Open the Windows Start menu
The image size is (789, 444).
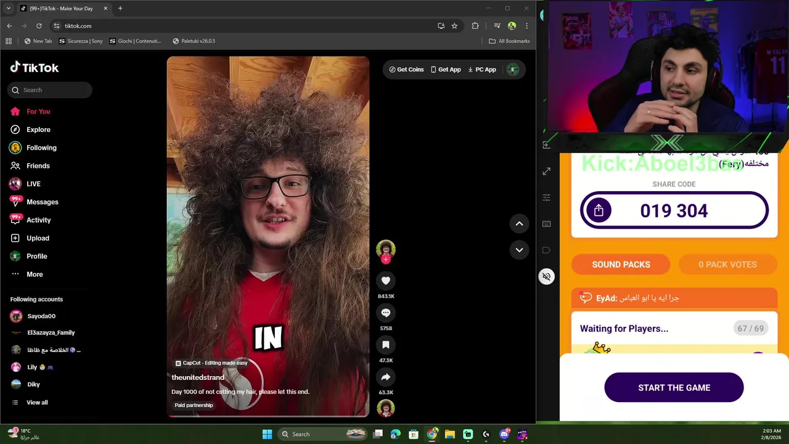click(267, 434)
